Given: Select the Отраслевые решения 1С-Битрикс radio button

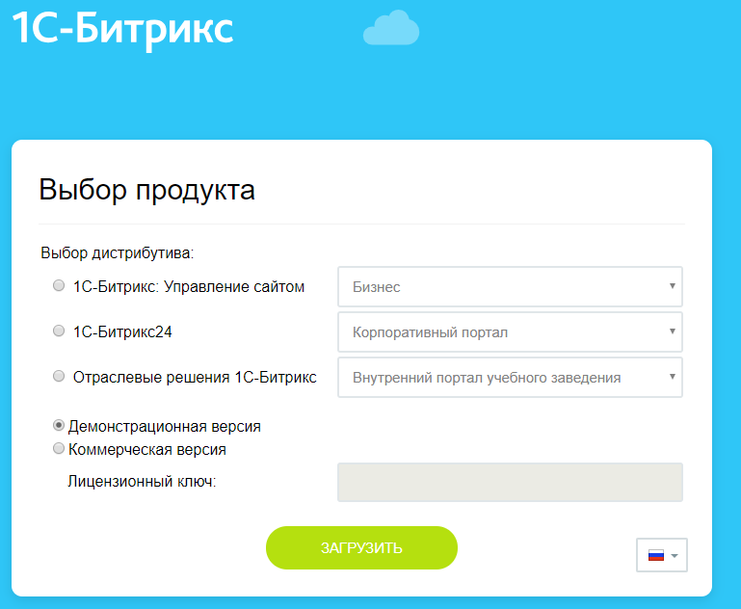Looking at the screenshot, I should click(x=59, y=377).
